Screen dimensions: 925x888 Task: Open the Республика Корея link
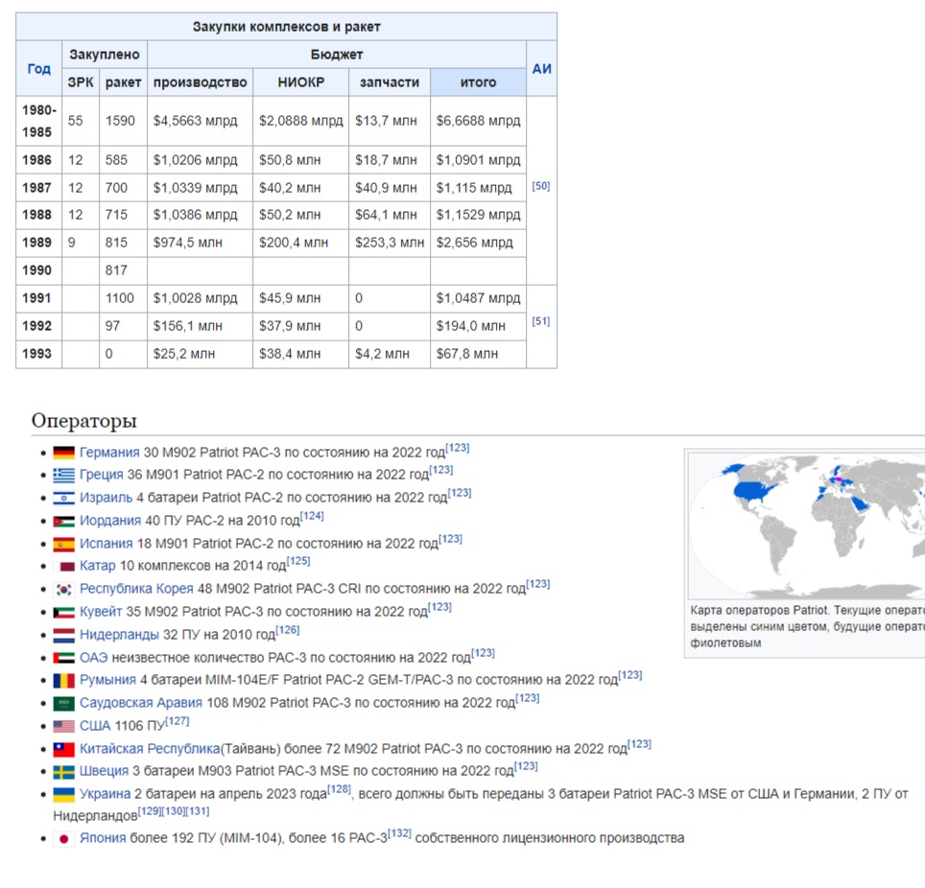pyautogui.click(x=136, y=589)
